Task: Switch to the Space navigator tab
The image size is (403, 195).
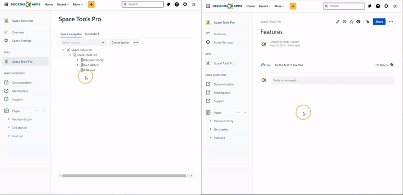Action: 71,34
